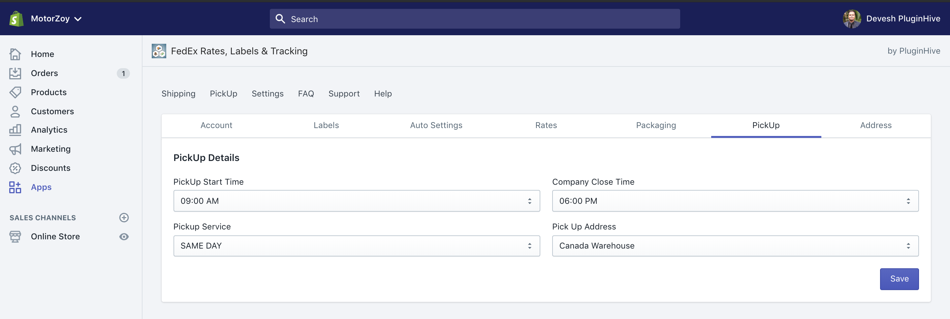Click the Online Store storefront icon
Screen dimensions: 950x319
pos(15,237)
